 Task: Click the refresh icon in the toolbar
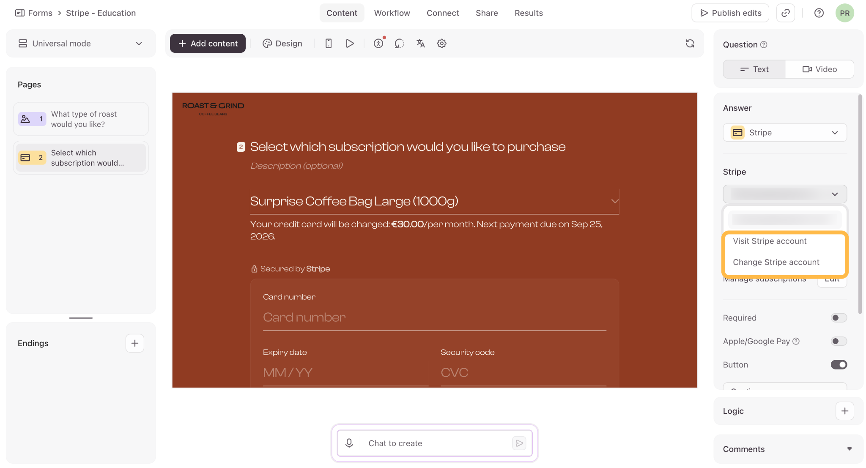point(690,44)
